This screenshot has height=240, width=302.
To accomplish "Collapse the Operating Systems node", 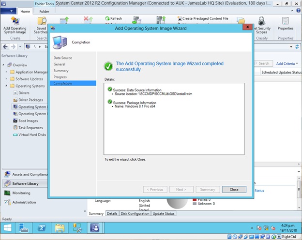I will [6, 86].
